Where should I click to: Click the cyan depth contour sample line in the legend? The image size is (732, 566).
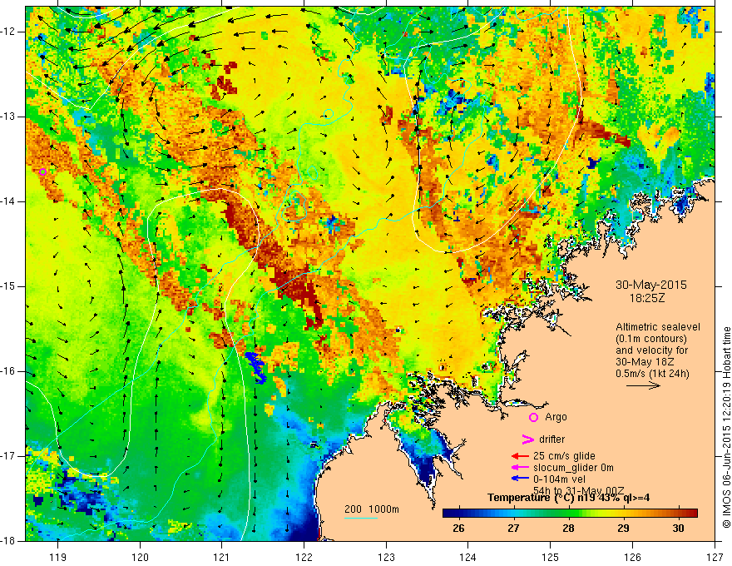point(361,518)
